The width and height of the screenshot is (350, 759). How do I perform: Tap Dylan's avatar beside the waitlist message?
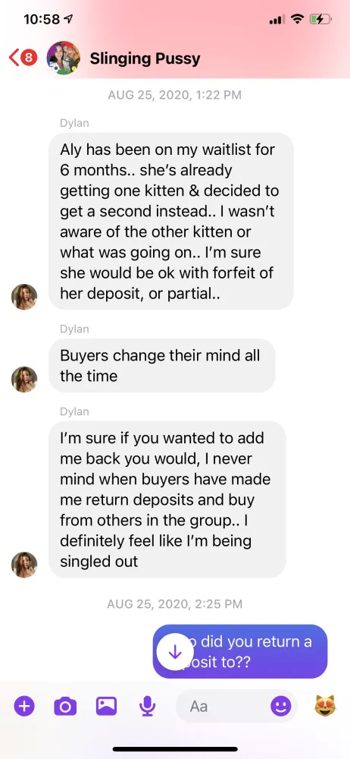point(24,297)
